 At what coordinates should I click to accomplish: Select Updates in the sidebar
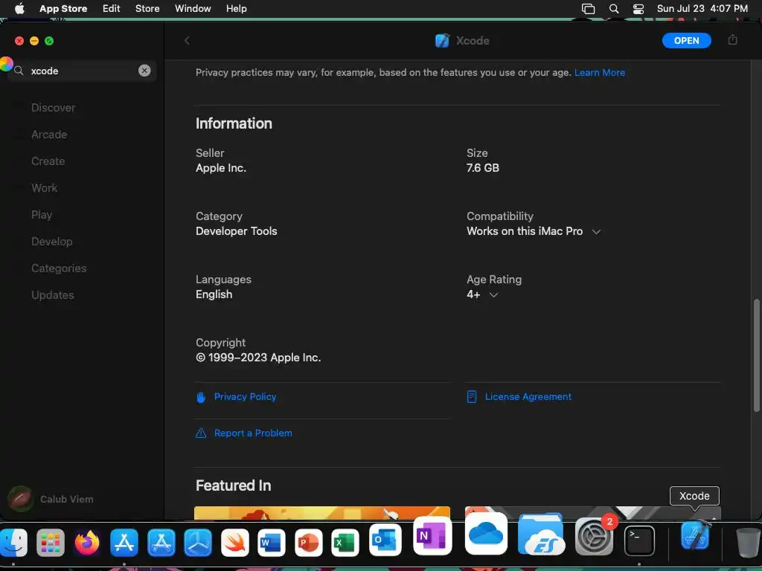click(x=53, y=294)
